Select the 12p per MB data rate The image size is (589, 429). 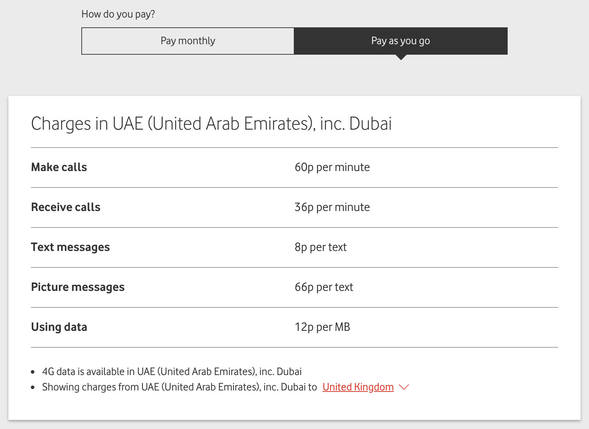click(322, 327)
